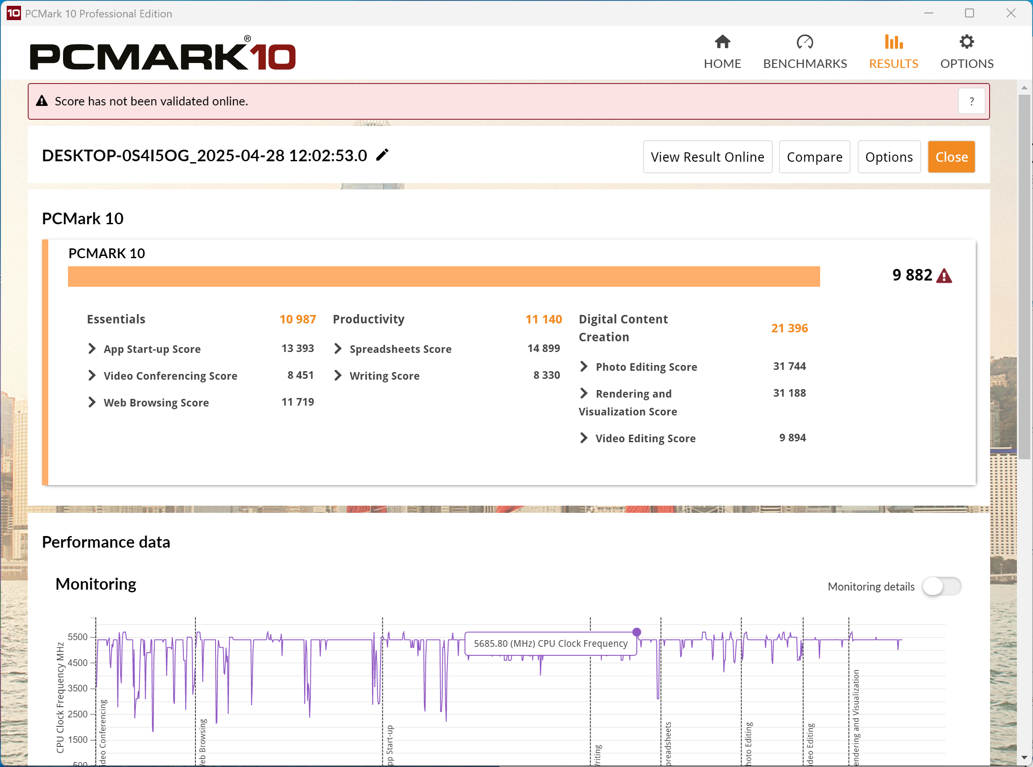Viewport: 1033px width, 767px height.
Task: Click the scrollbar up arrow
Action: tap(1024, 88)
